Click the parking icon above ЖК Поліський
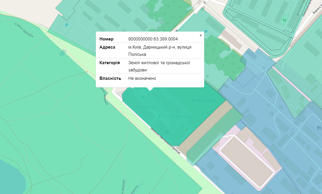The height and width of the screenshot is (194, 322). coord(143,98)
